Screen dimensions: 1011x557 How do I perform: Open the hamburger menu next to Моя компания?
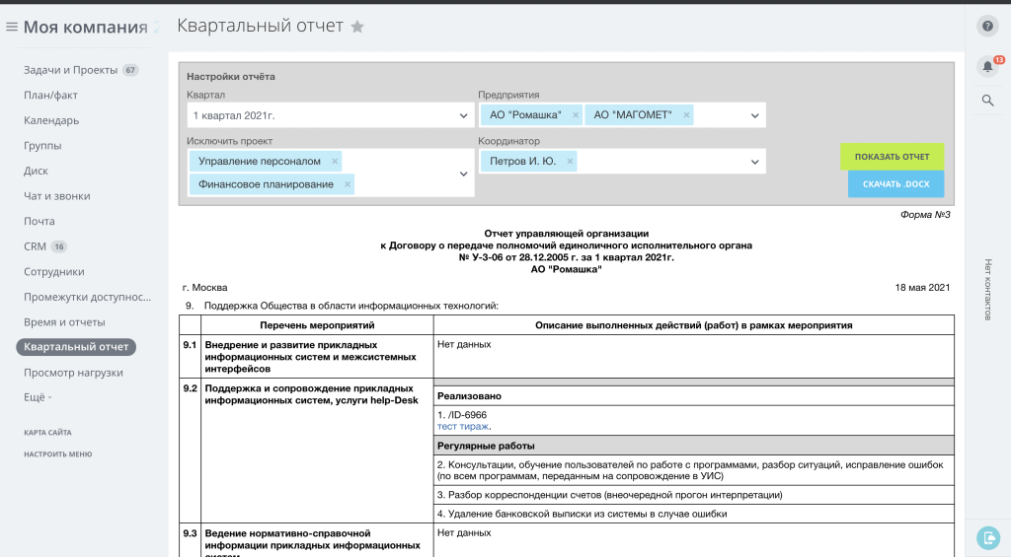pyautogui.click(x=12, y=27)
